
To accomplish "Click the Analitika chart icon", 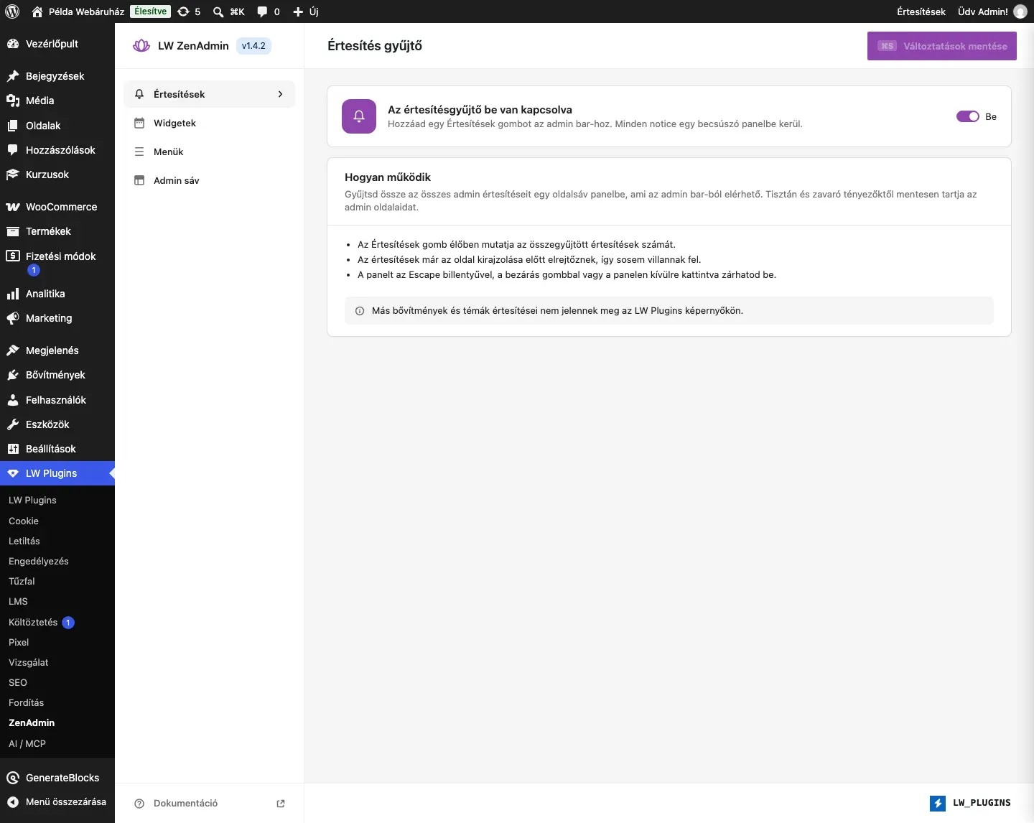I will 13,294.
